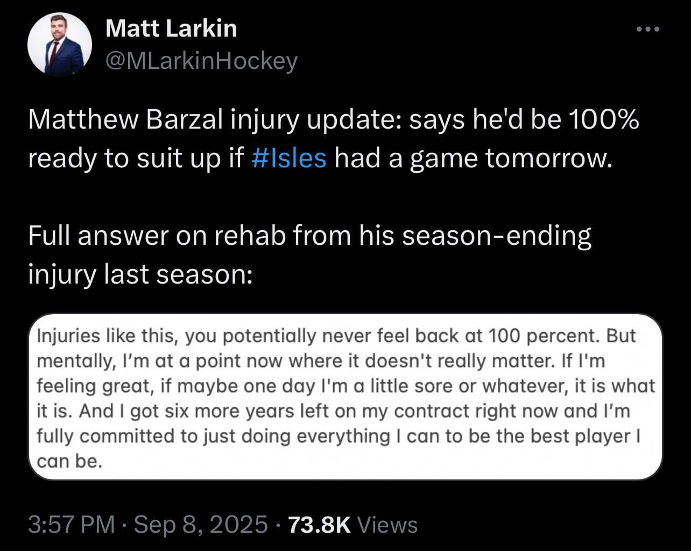
Task: Click the profile photo of the man in suit
Action: [x=59, y=44]
